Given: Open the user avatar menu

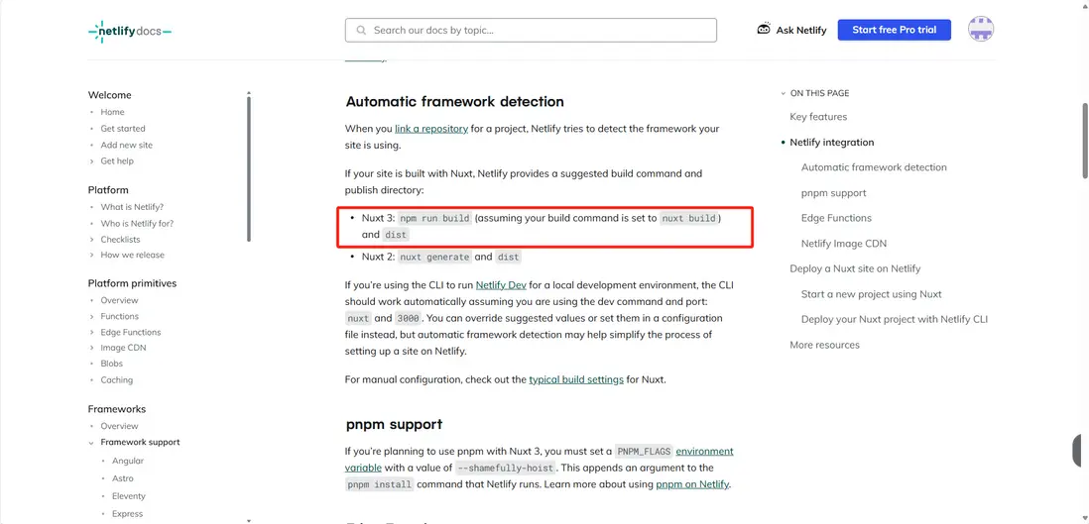Looking at the screenshot, I should 980,30.
